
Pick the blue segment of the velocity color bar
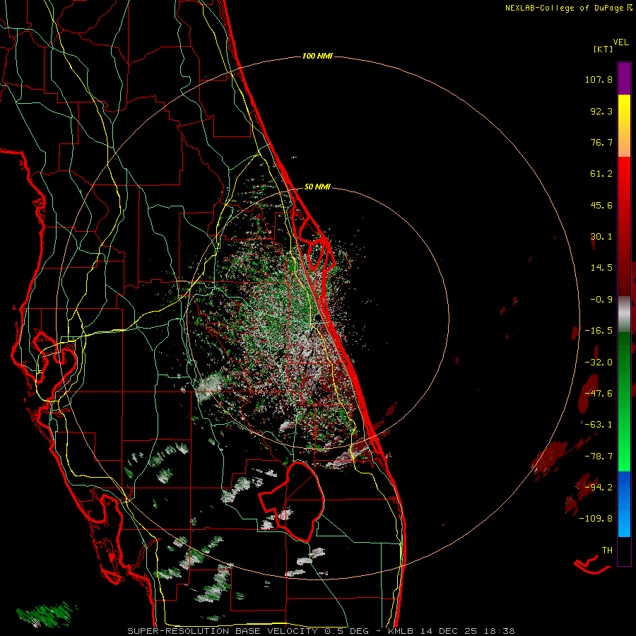(624, 504)
